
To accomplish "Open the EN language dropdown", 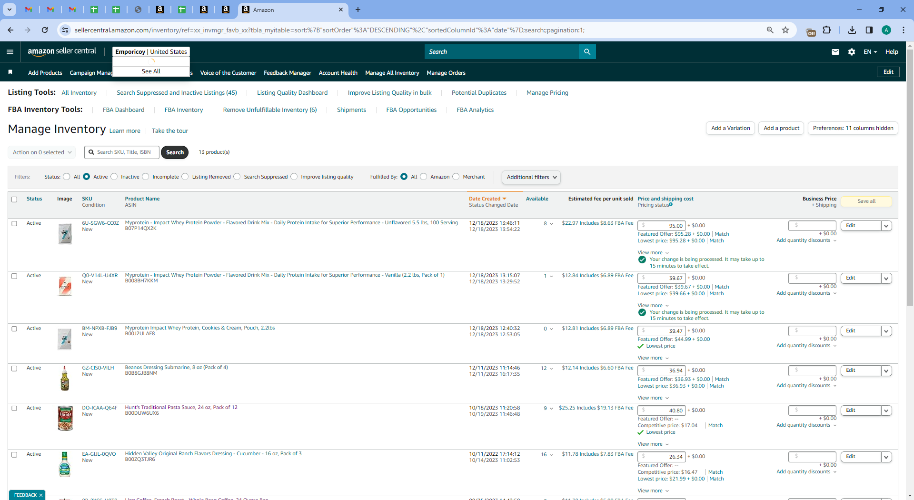I will (870, 52).
